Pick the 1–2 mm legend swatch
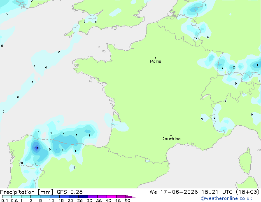This screenshot has width=261, height=202. pos(26,197)
